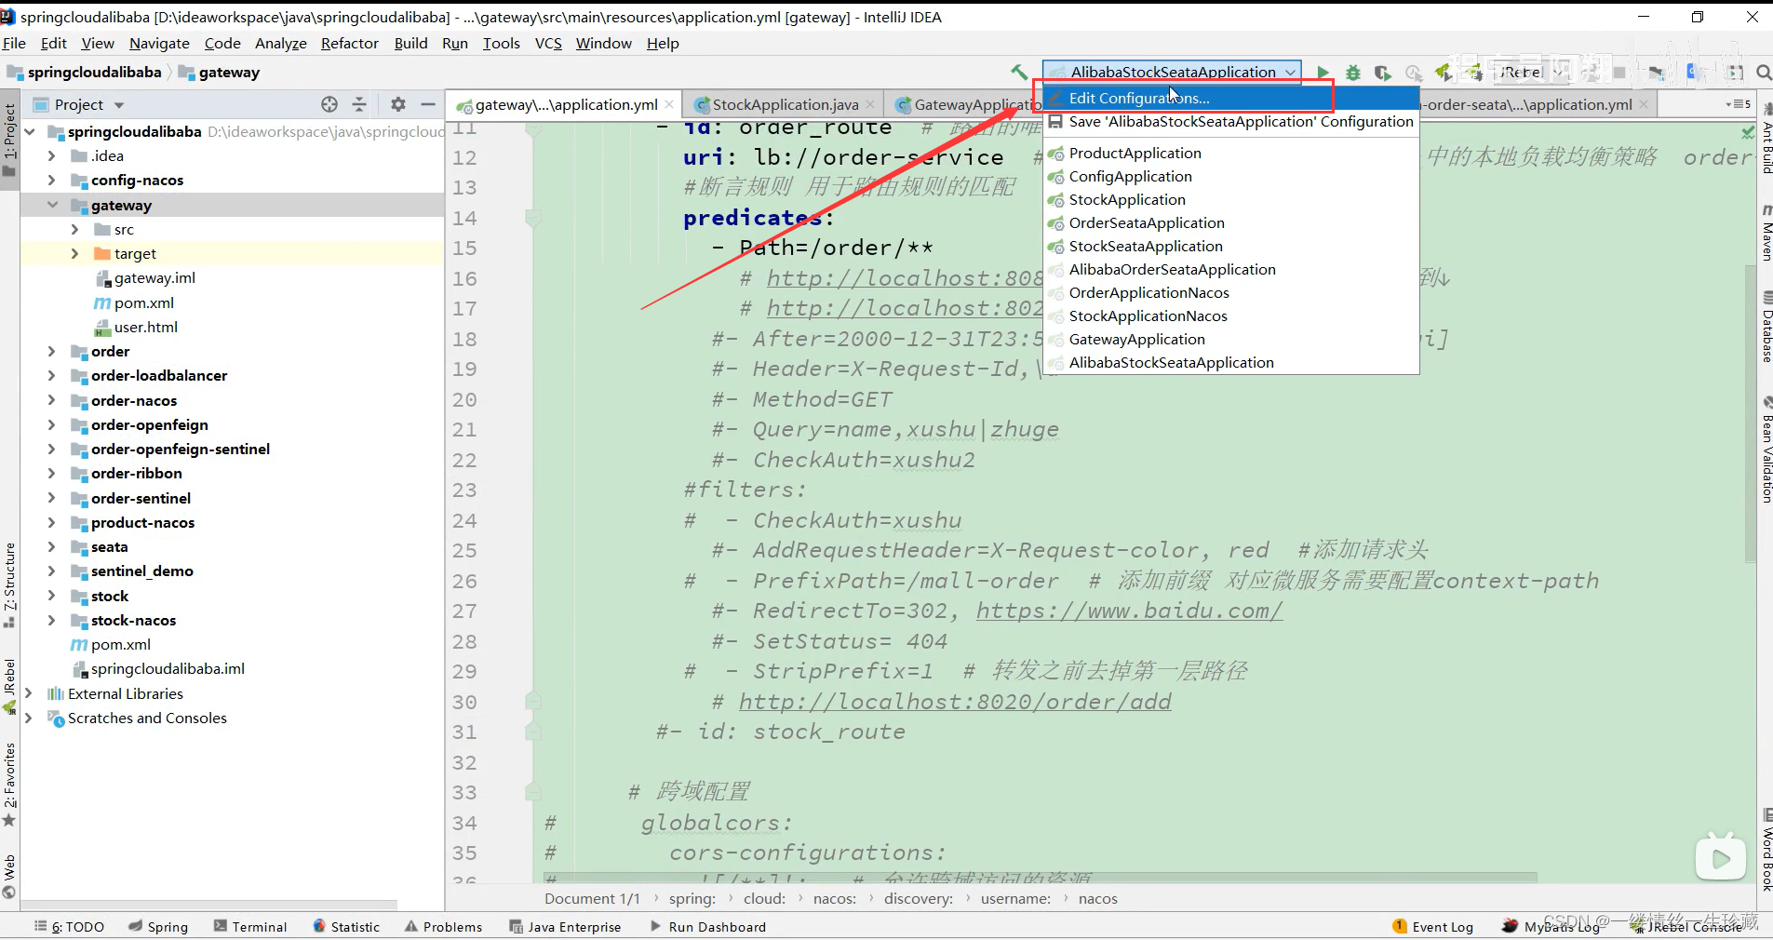1773x940 pixels.
Task: Open the Terminal tool window
Action: point(250,927)
